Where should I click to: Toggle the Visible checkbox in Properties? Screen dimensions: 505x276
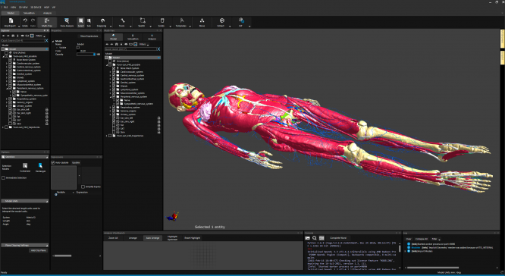(78, 47)
